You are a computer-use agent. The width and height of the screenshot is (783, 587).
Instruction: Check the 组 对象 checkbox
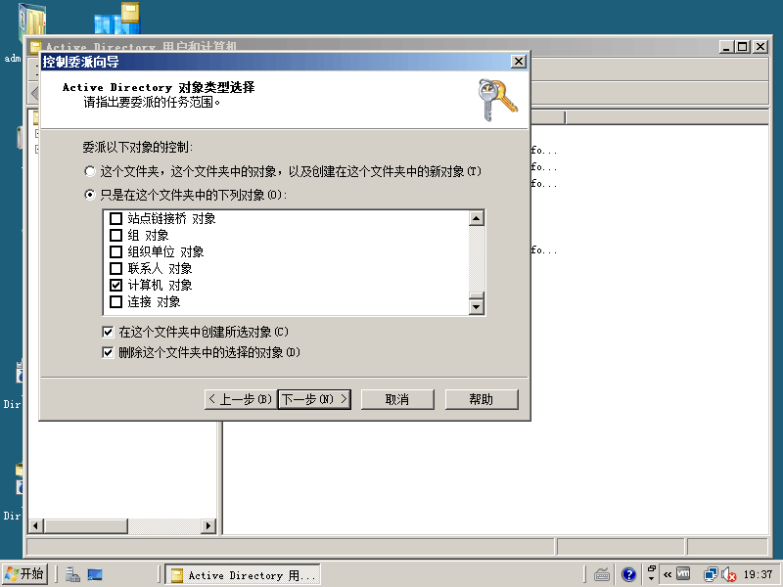pos(116,236)
